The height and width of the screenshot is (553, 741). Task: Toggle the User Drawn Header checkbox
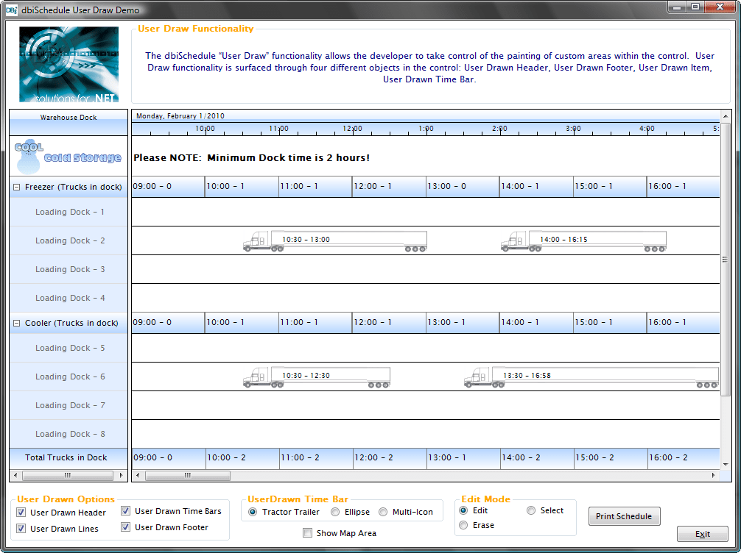pos(21,513)
